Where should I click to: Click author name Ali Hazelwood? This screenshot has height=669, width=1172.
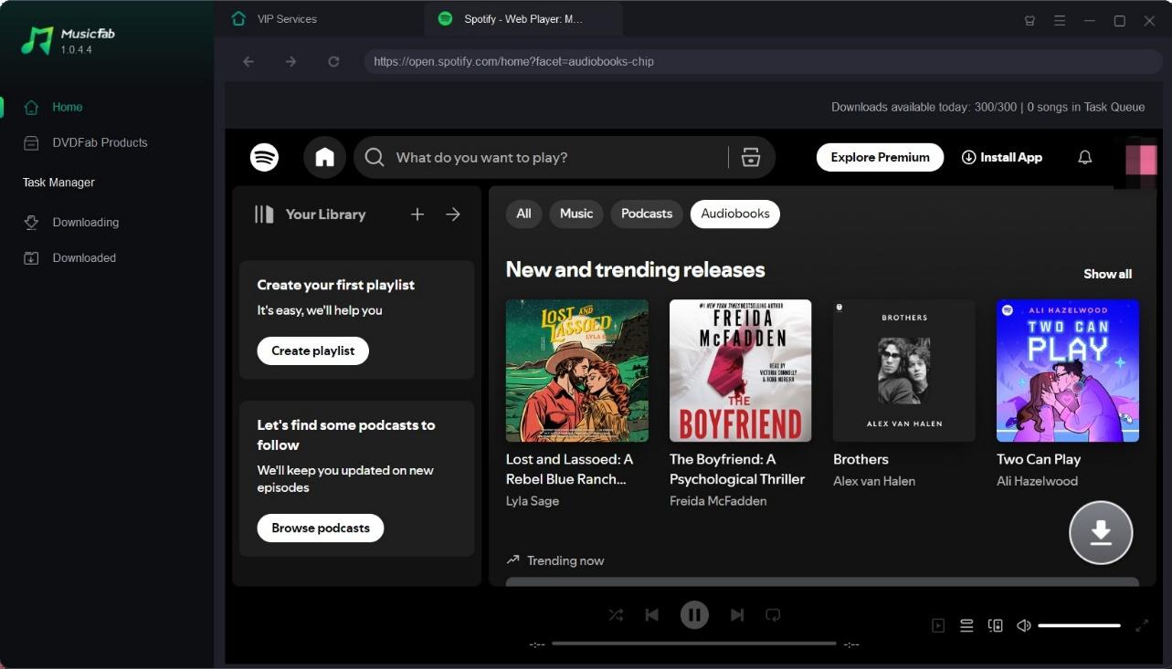(x=1037, y=481)
